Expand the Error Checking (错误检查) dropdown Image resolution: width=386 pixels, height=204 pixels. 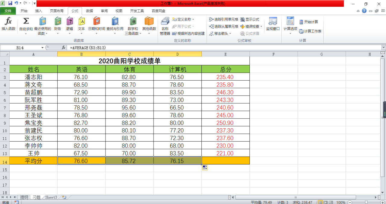[x=261, y=26]
